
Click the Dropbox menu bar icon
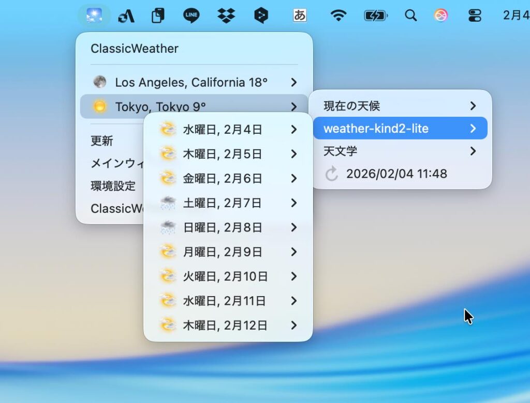coord(226,16)
